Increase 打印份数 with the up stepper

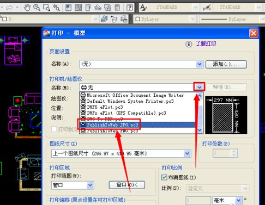[x=234, y=152]
